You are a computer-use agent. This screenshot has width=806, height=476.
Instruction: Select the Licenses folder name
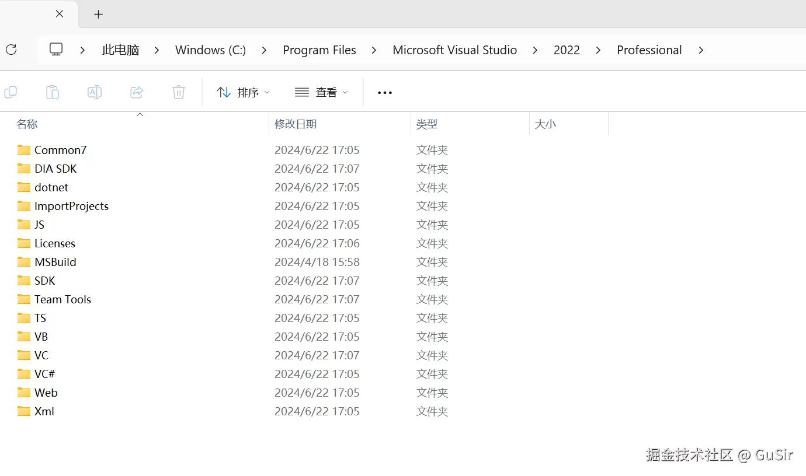(x=55, y=243)
